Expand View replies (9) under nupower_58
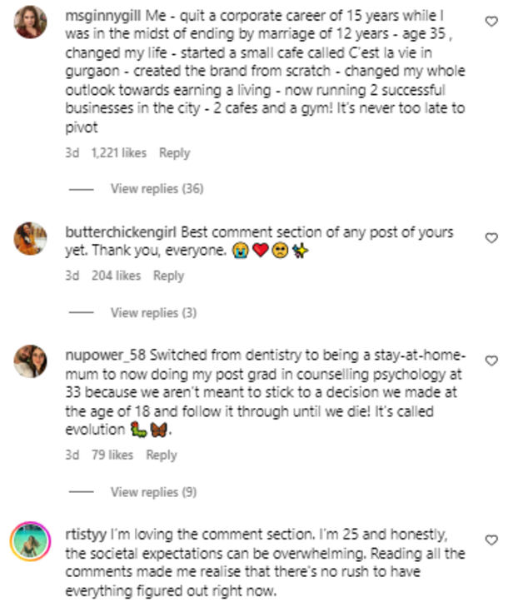 coord(153,492)
